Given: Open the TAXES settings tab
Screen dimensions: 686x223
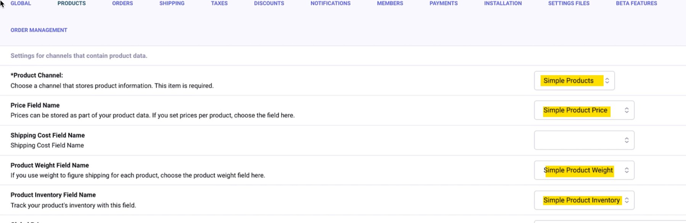Looking at the screenshot, I should 219,3.
